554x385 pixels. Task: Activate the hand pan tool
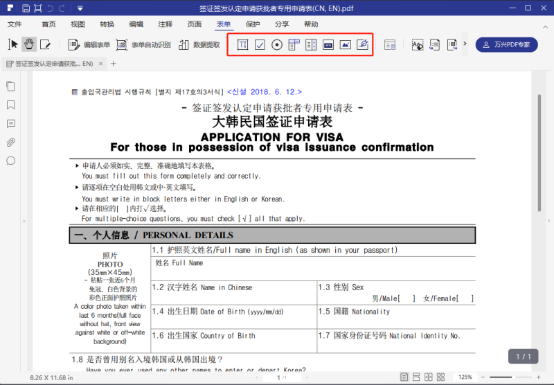(29, 44)
